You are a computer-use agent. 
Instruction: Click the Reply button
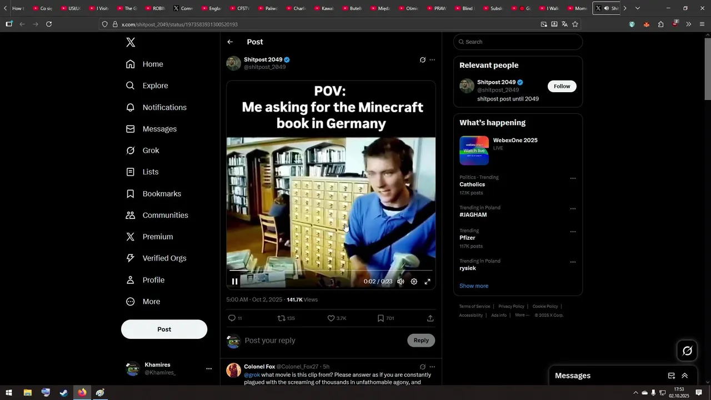(x=421, y=341)
